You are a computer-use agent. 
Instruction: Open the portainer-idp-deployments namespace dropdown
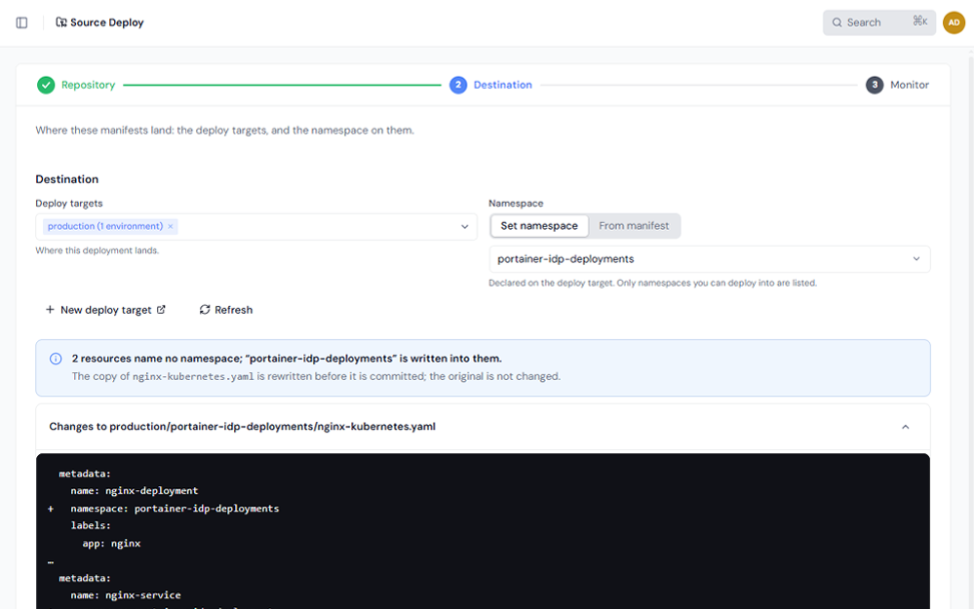click(x=710, y=259)
